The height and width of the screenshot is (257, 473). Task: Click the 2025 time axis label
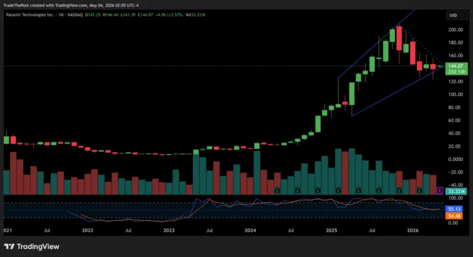pos(331,231)
